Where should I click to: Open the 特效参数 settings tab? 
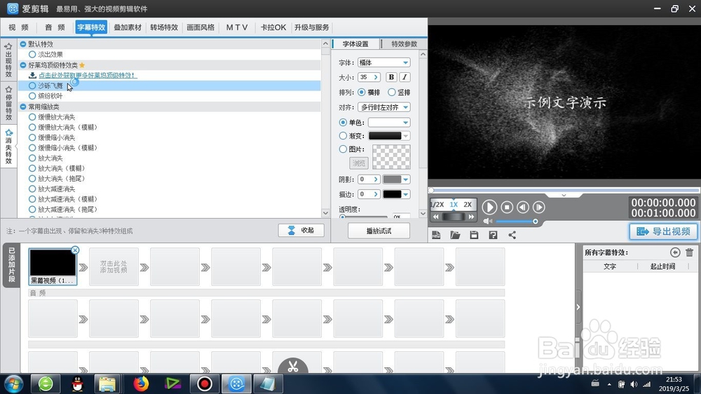click(404, 44)
